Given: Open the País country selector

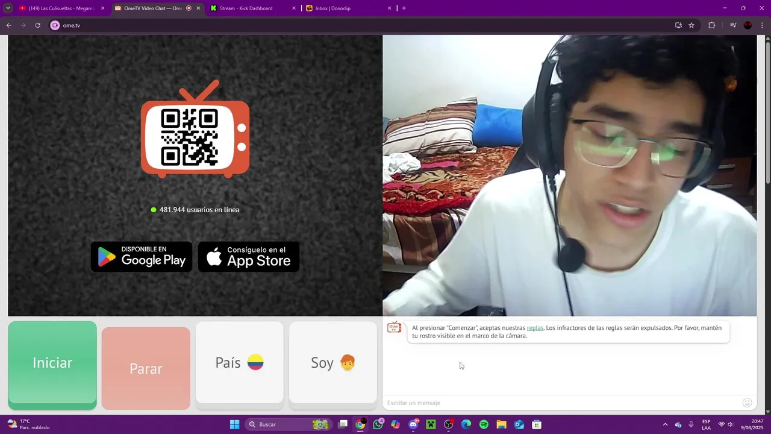Looking at the screenshot, I should pyautogui.click(x=239, y=362).
